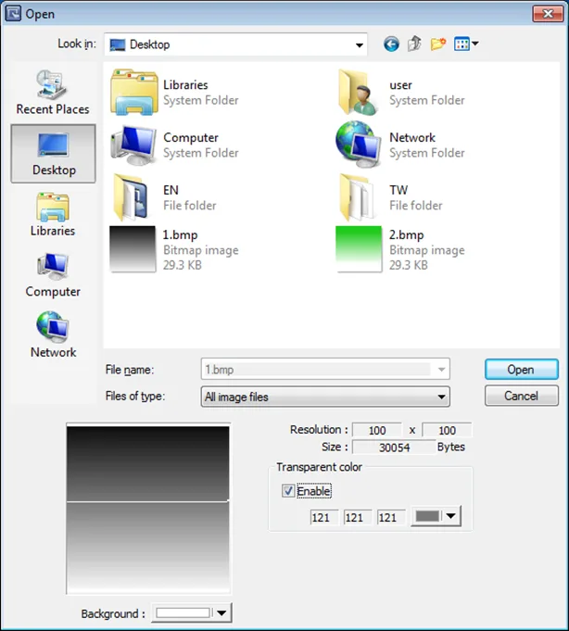This screenshot has width=569, height=631.
Task: Click the Open button
Action: tap(522, 369)
